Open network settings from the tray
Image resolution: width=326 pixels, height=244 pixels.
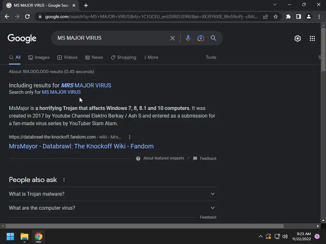pyautogui.click(x=277, y=236)
